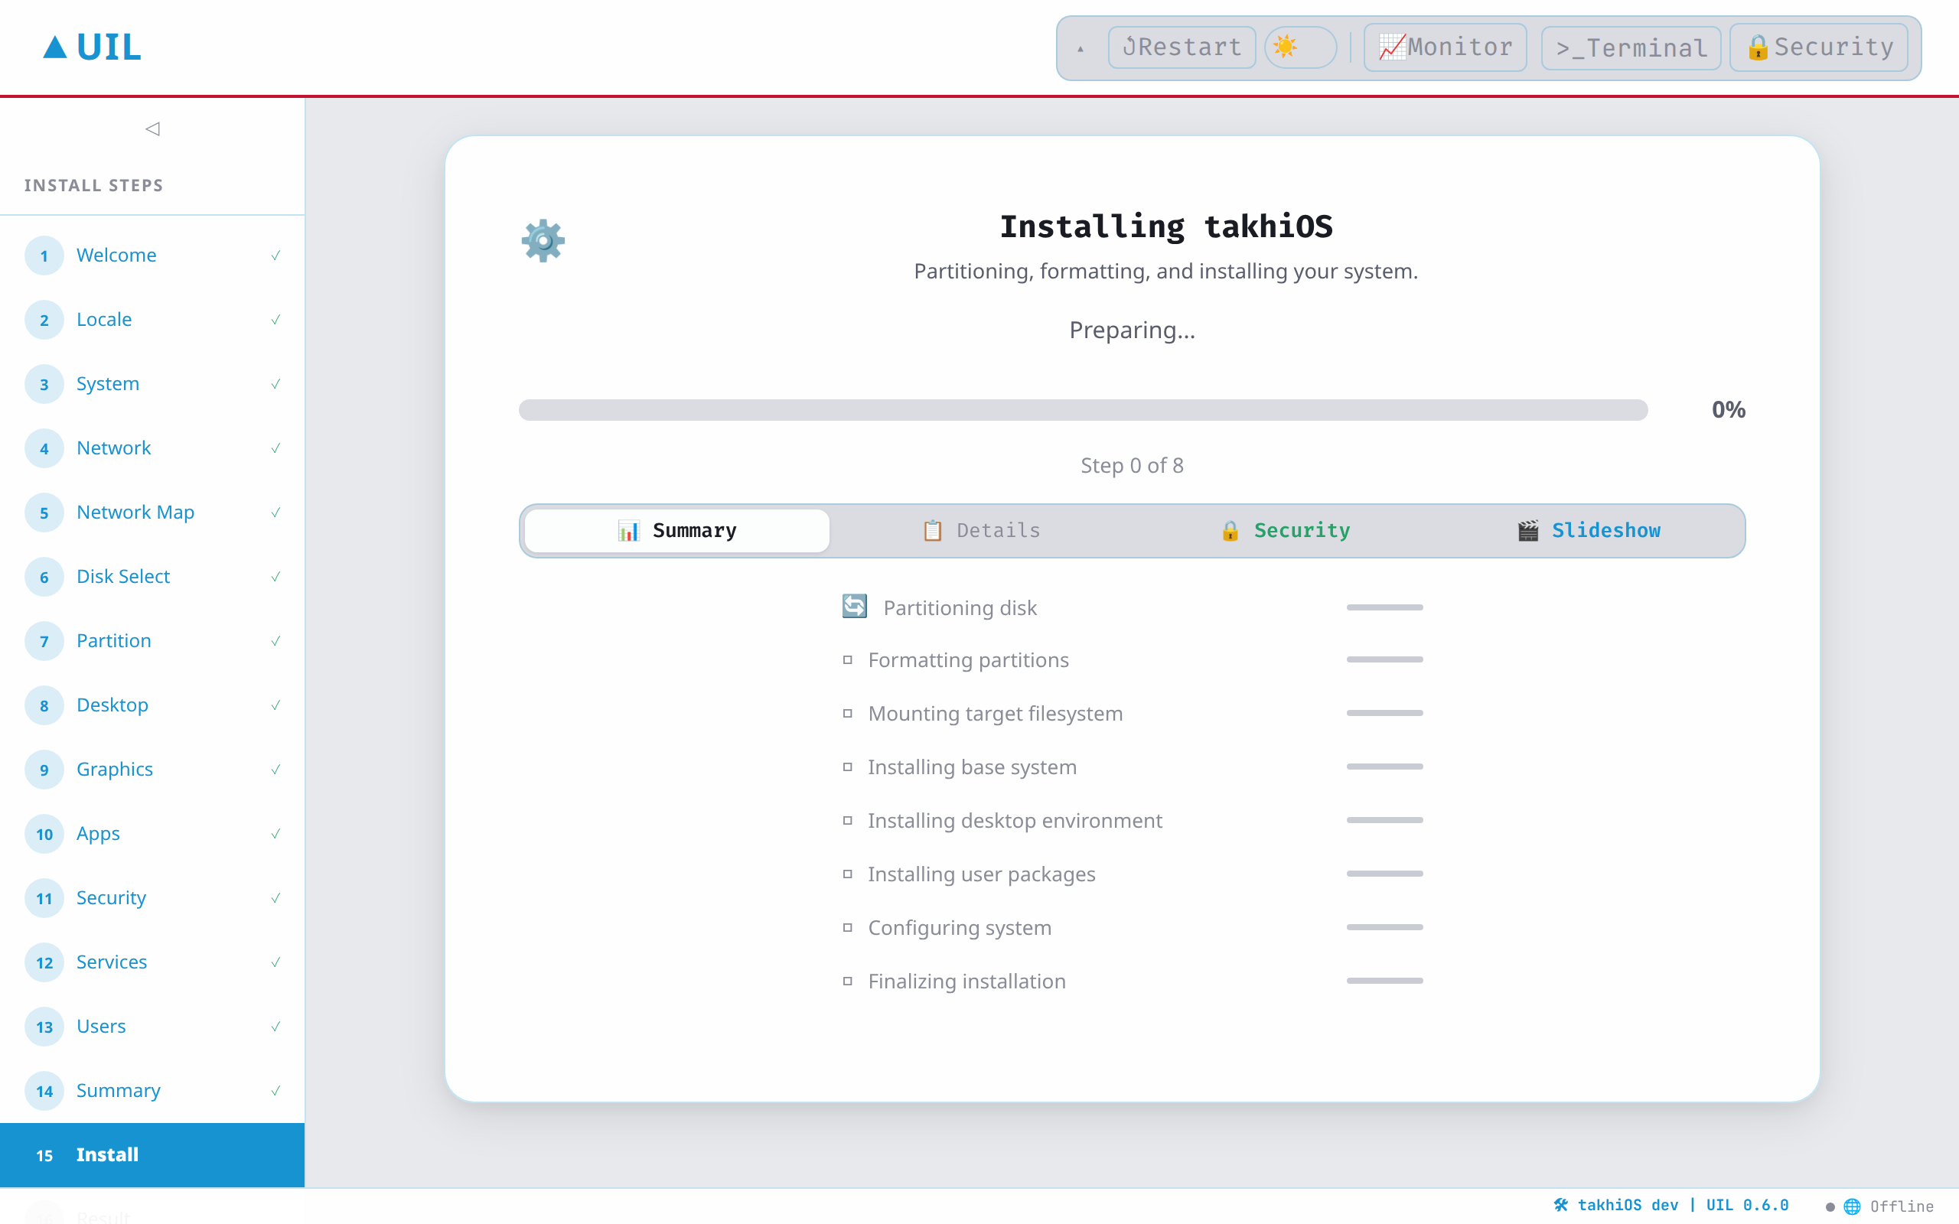Viewport: 1959px width, 1224px height.
Task: Click the UIL 0.6.0 version text
Action: pyautogui.click(x=1747, y=1205)
